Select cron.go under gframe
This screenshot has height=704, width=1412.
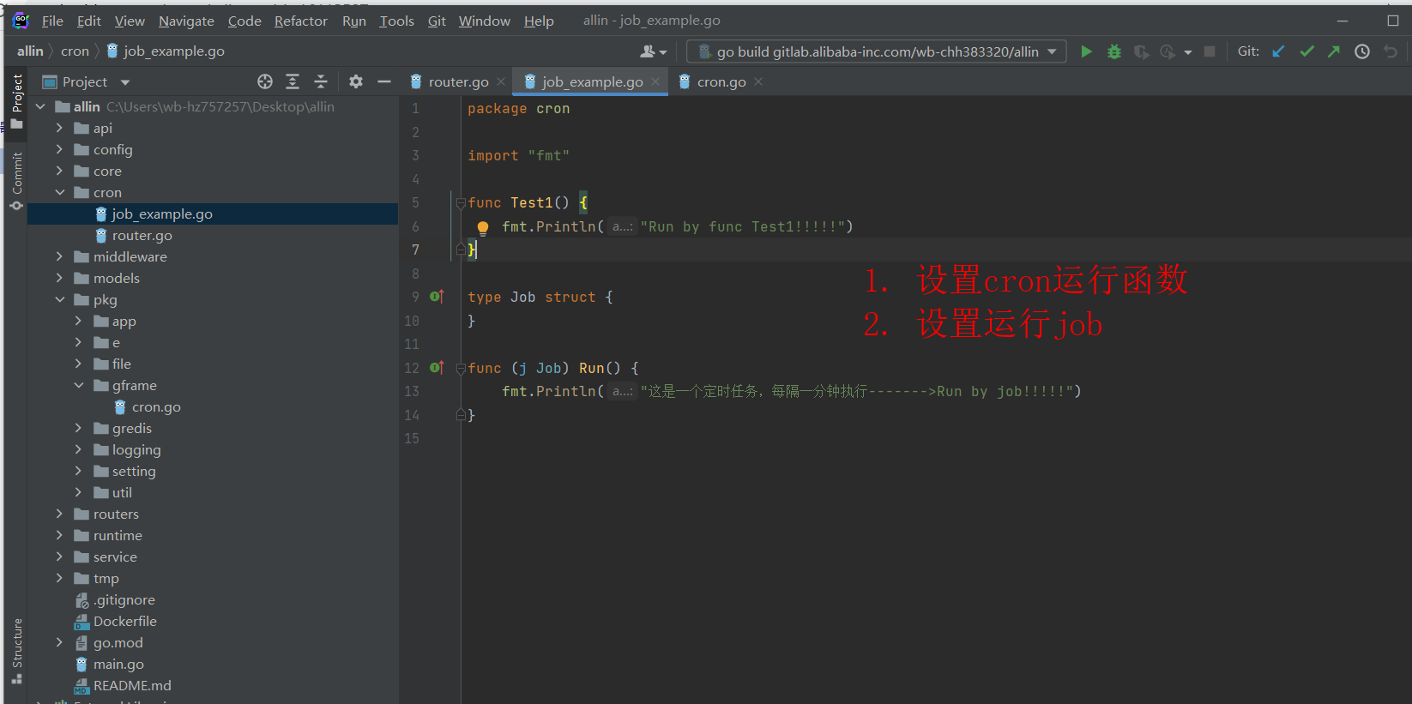pos(155,406)
